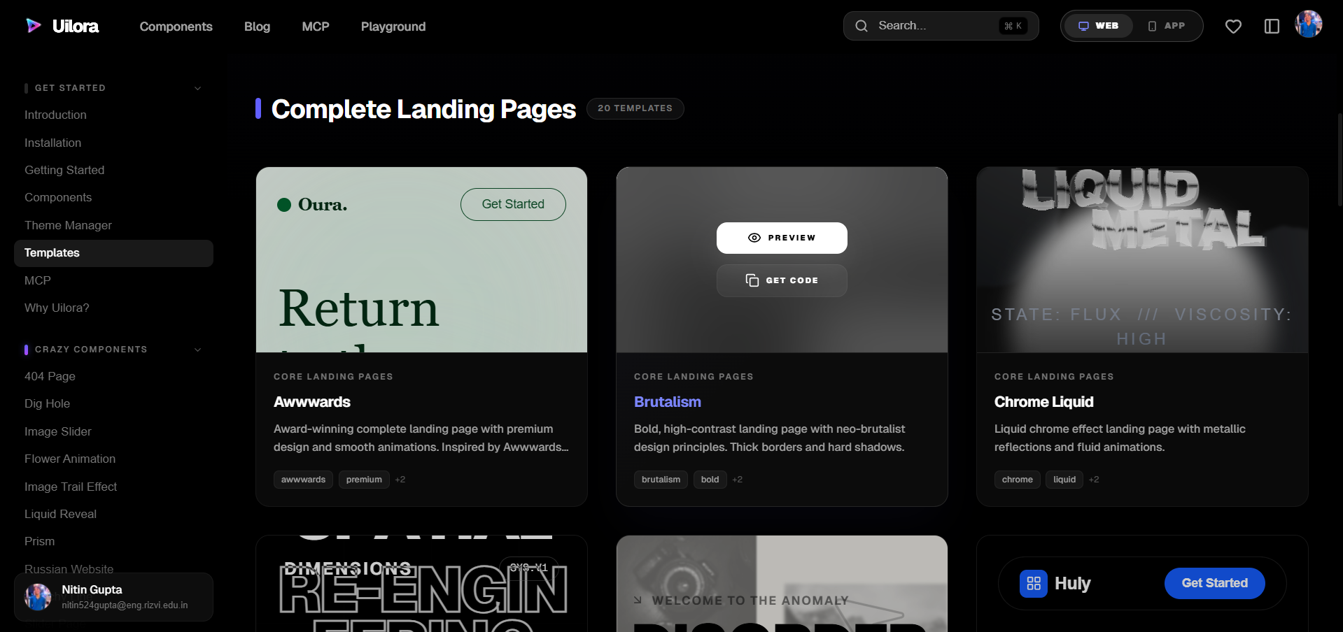The height and width of the screenshot is (632, 1343).
Task: Toggle sidebar layout panel icon
Action: tap(1272, 27)
